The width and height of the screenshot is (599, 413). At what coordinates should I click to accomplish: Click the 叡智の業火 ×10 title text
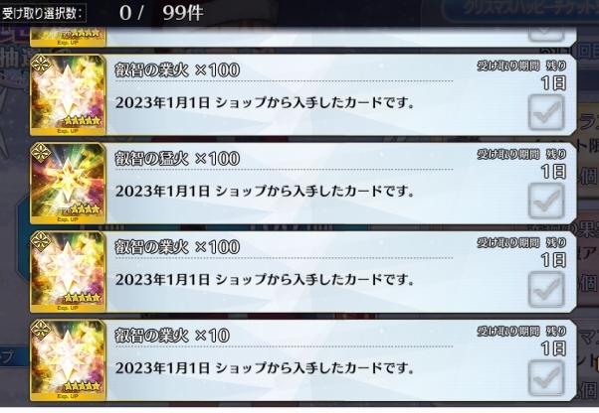(172, 336)
